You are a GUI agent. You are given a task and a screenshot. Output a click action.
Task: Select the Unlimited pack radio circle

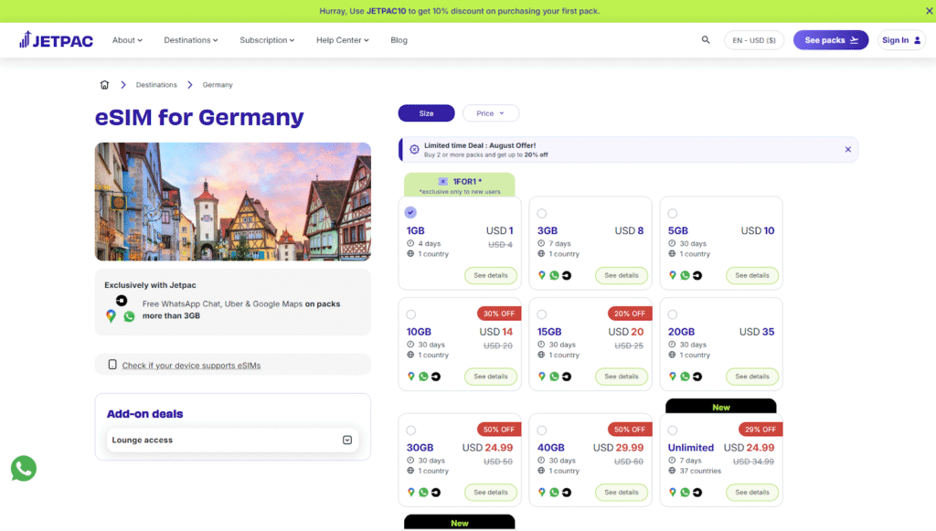click(673, 429)
